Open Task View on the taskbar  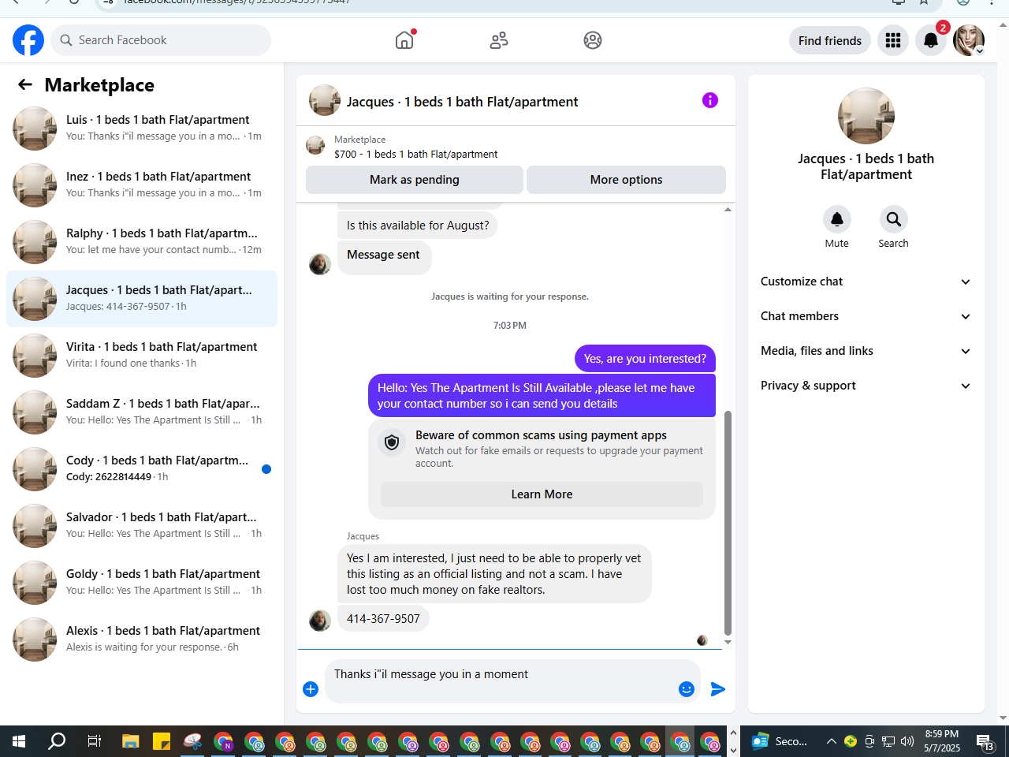94,741
